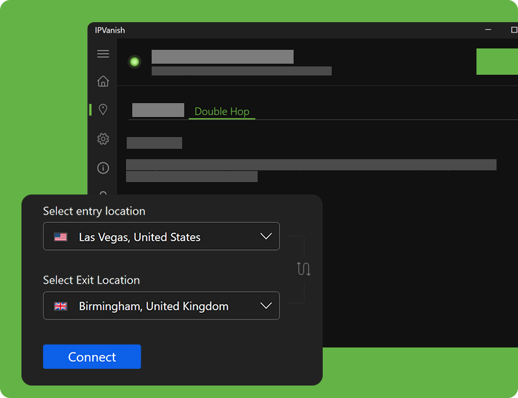Open the info icon in the sidebar
Screen dimensions: 518x398
pos(103,168)
